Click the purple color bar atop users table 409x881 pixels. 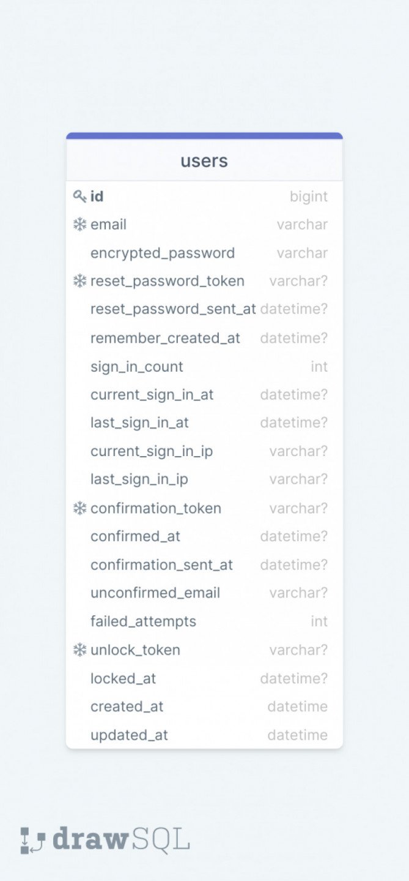click(204, 136)
